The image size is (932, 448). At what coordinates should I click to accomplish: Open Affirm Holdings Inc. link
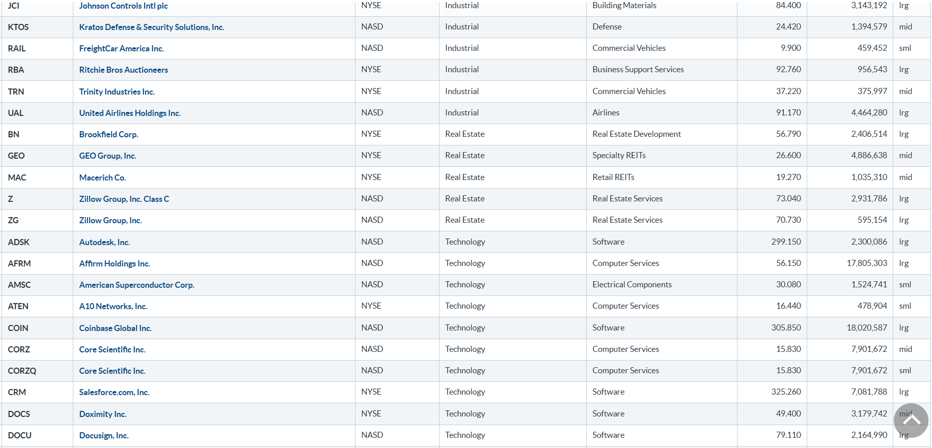click(115, 263)
